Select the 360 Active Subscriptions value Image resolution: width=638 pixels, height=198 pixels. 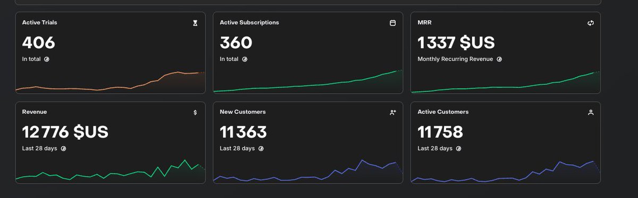click(x=236, y=42)
